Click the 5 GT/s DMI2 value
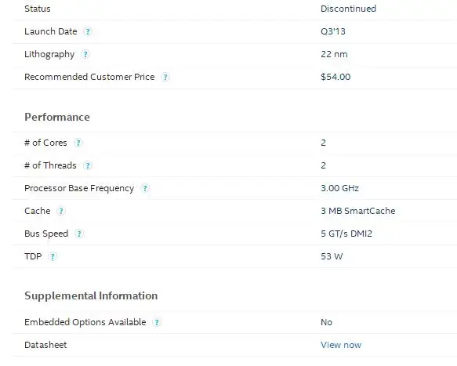This screenshot has width=457, height=366. 346,234
